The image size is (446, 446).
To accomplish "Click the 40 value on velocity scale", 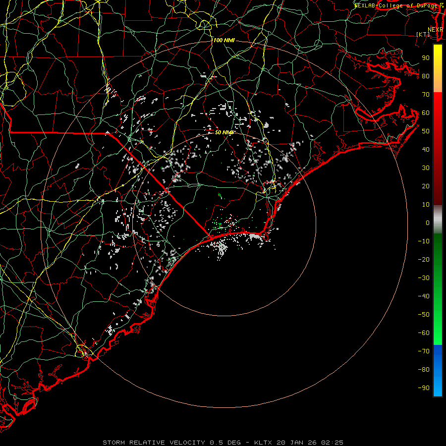I will 426,149.
